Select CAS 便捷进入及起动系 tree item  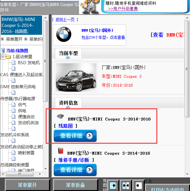pyautogui.click(x=21, y=75)
